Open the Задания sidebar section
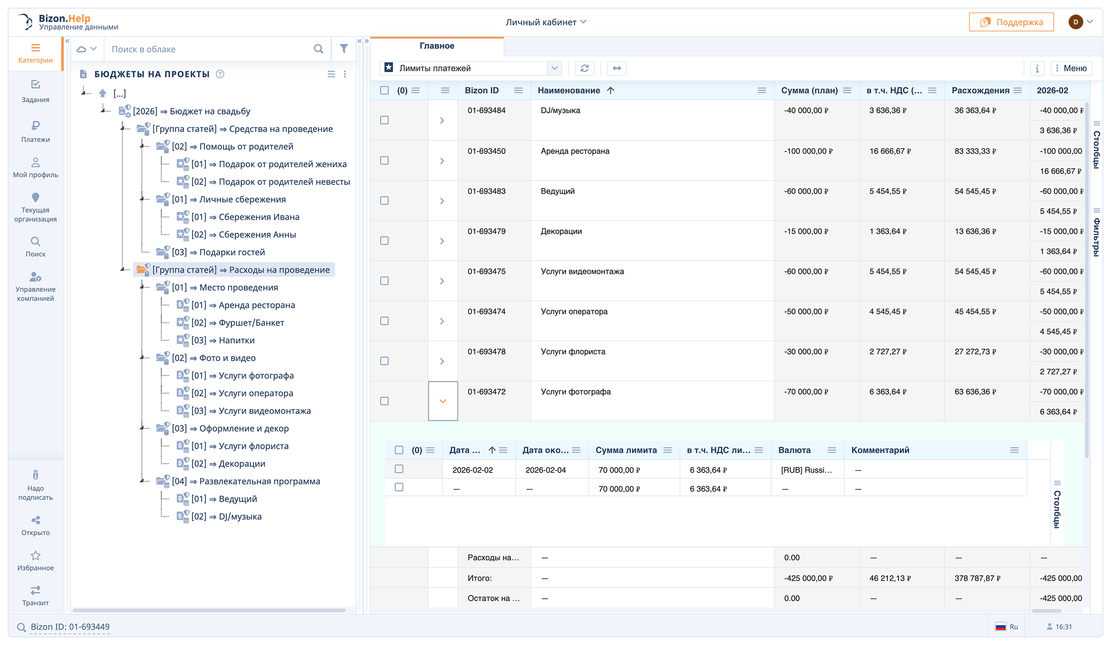 tap(35, 91)
